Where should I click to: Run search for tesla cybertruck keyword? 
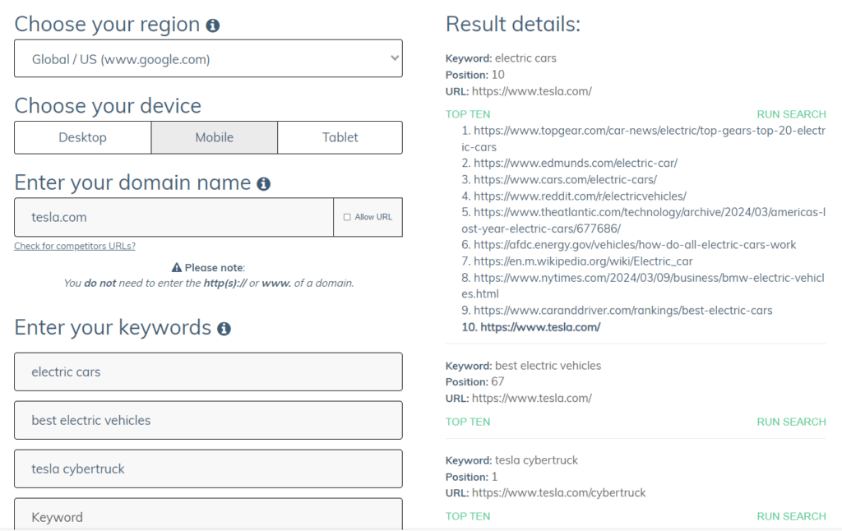(791, 515)
